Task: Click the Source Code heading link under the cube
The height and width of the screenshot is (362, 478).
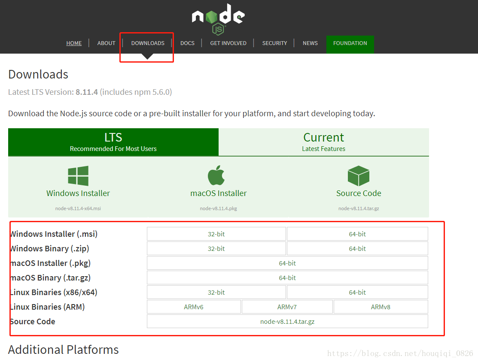Action: pyautogui.click(x=359, y=193)
